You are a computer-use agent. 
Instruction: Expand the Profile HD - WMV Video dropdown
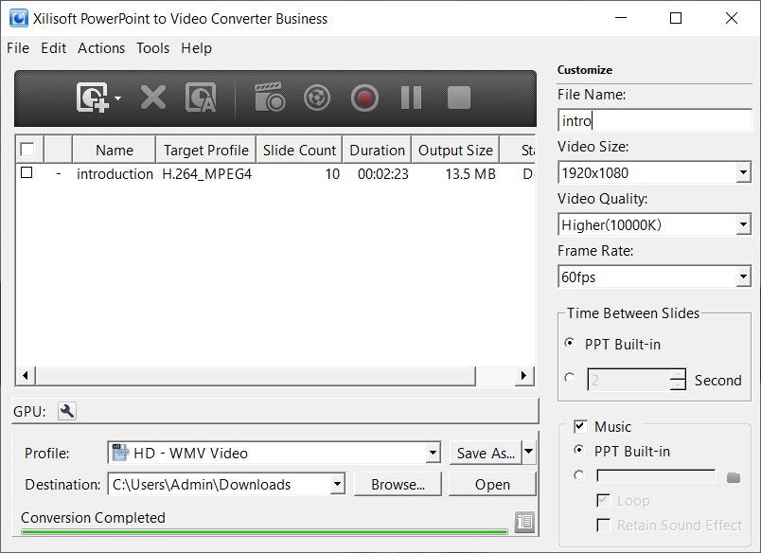[x=433, y=454]
